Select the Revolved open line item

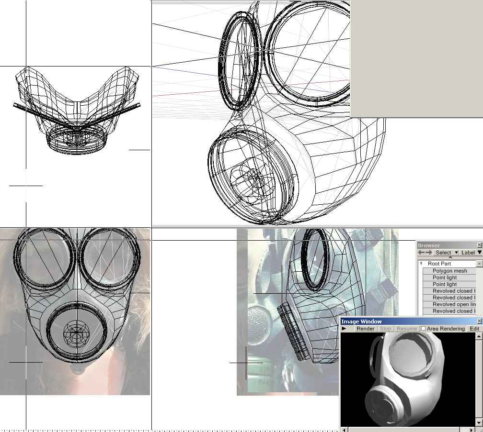(x=449, y=304)
